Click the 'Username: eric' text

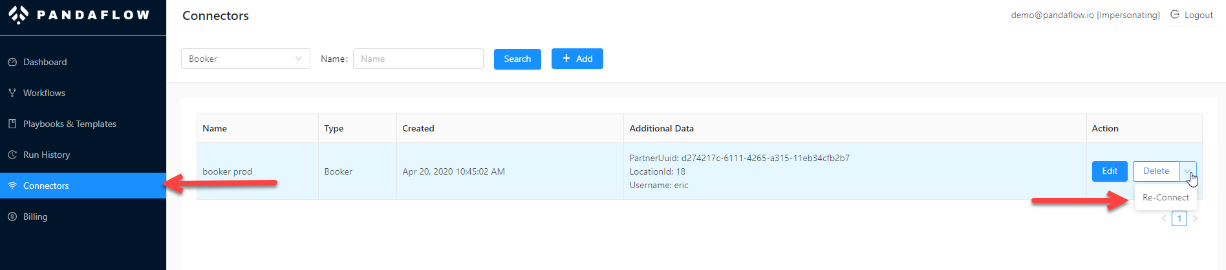pos(659,185)
